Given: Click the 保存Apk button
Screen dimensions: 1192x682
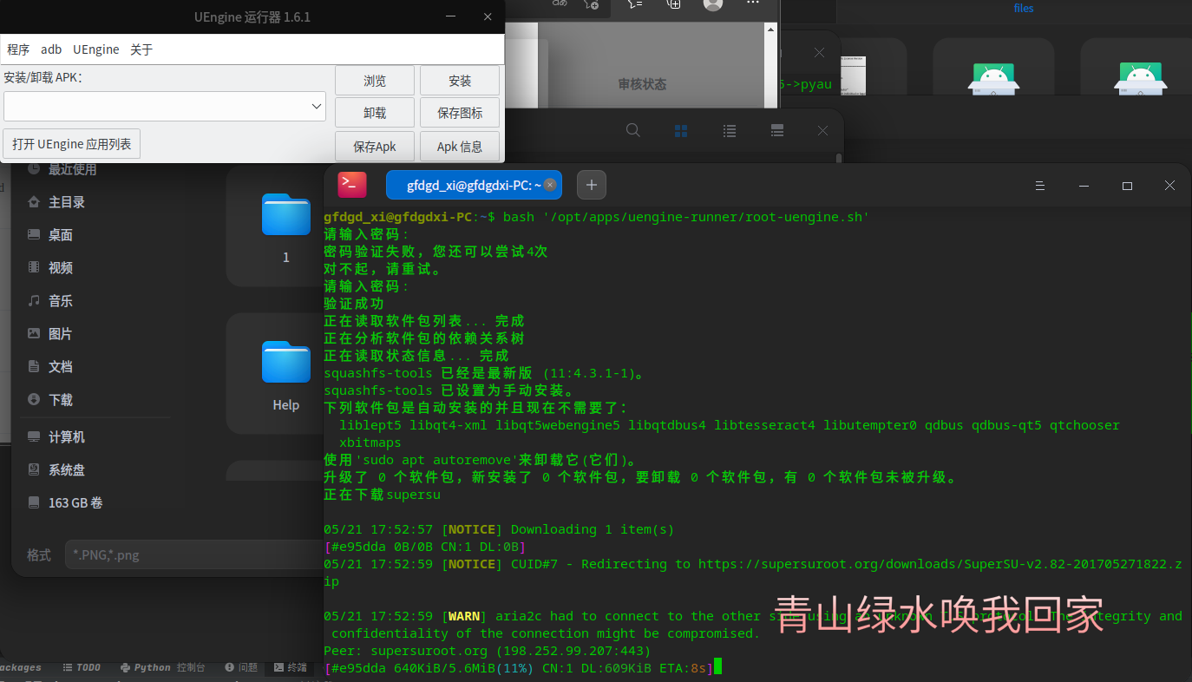Looking at the screenshot, I should pyautogui.click(x=375, y=147).
